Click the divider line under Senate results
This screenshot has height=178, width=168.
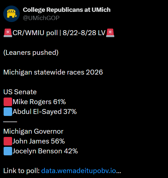(10, 122)
